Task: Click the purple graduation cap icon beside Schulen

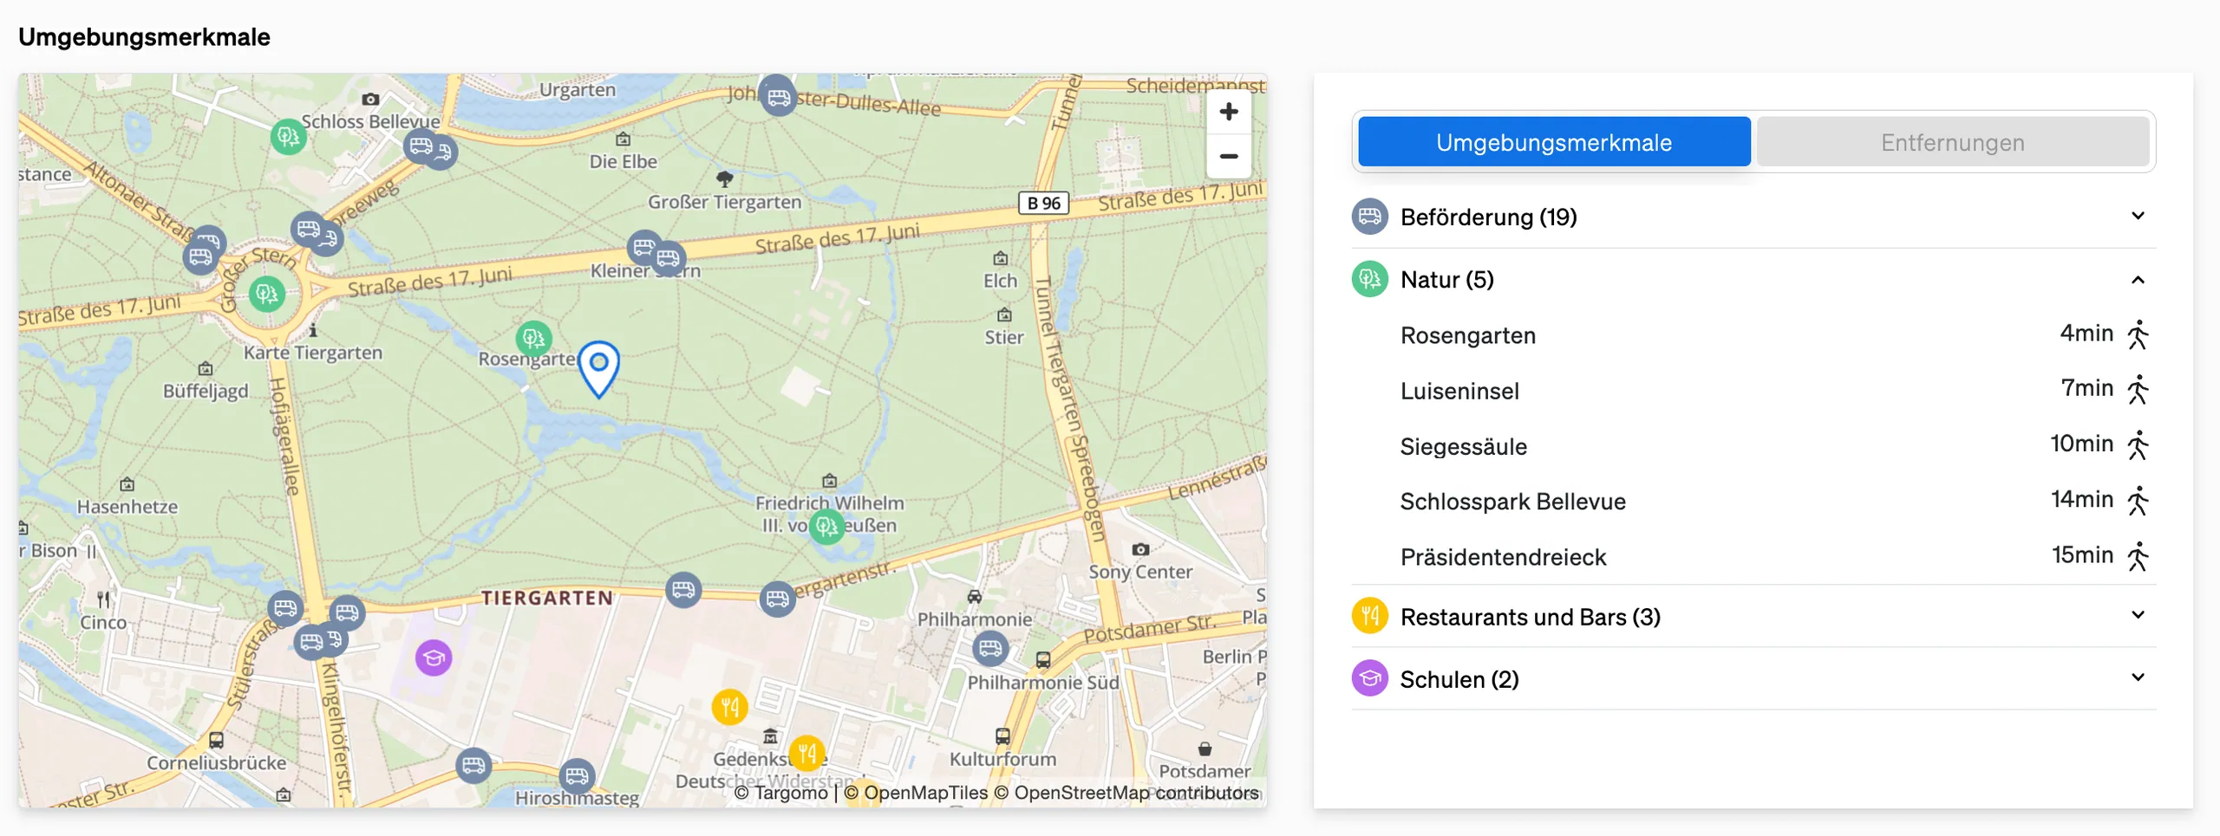Action: pos(1369,678)
